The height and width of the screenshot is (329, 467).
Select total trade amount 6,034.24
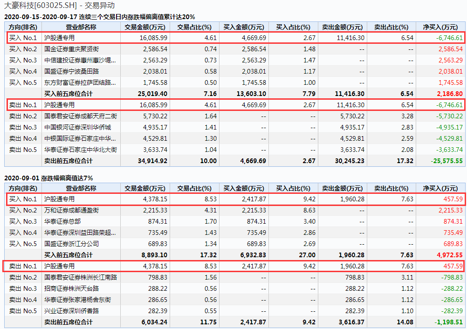154,322
